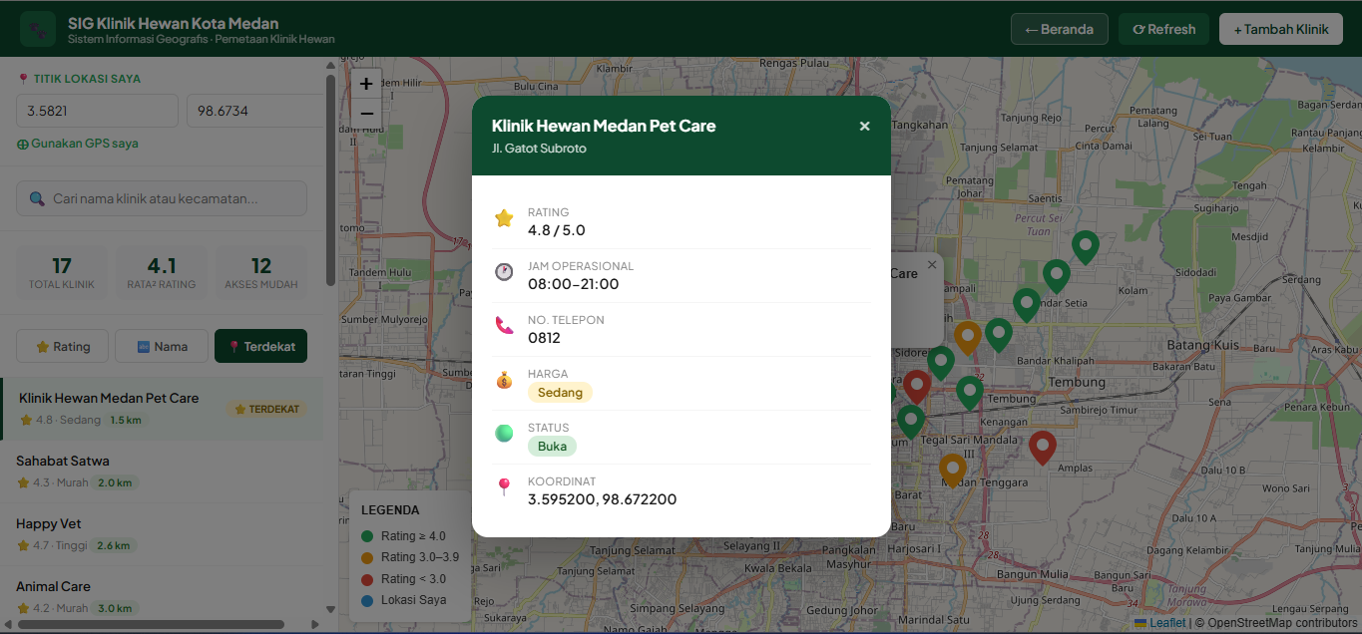Use Gunakan GPS saya link

pos(78,144)
